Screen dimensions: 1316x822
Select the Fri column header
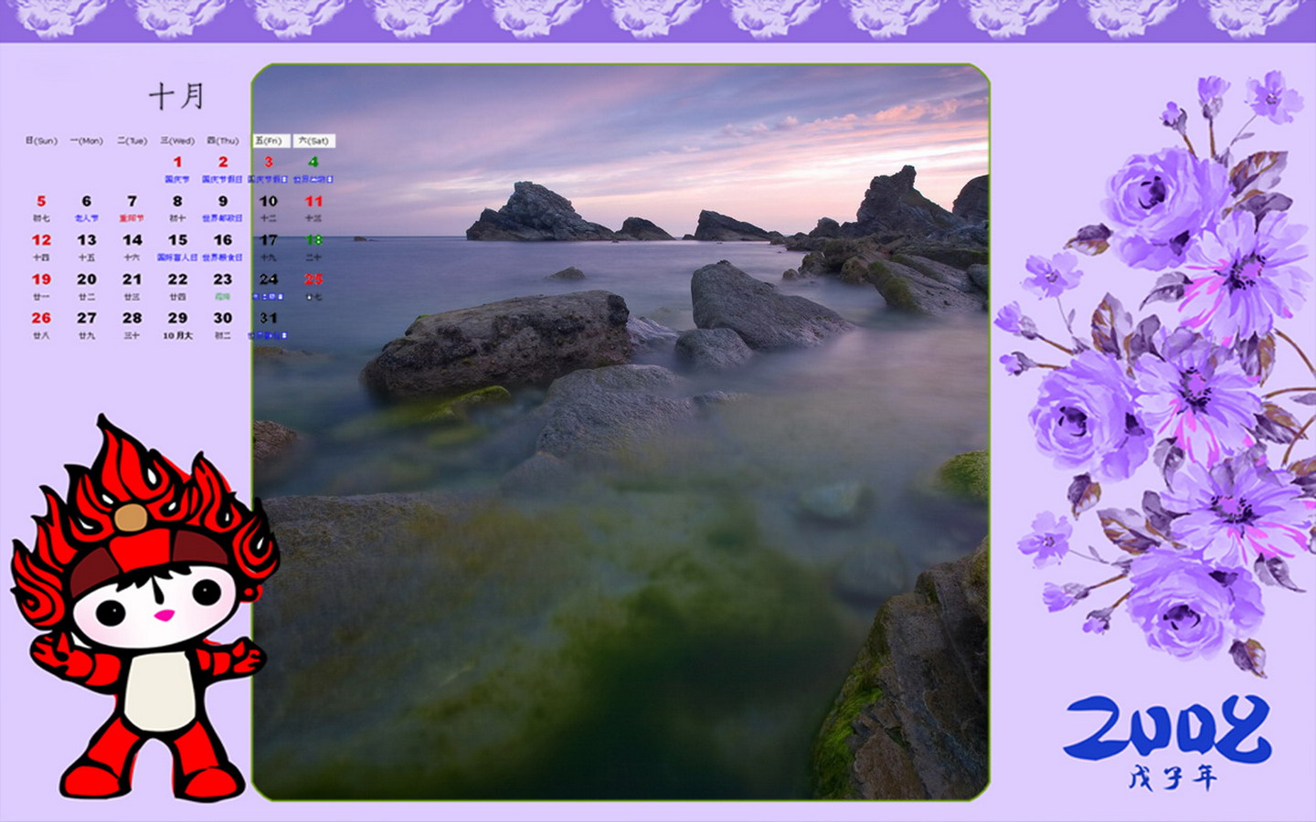270,141
